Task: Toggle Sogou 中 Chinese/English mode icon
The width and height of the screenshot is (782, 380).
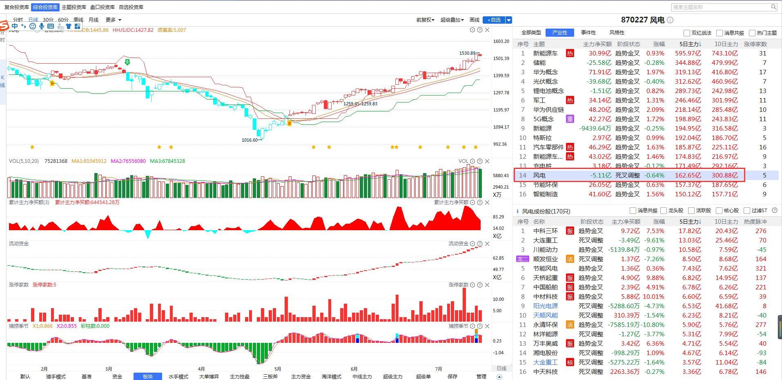Action: coord(15,26)
